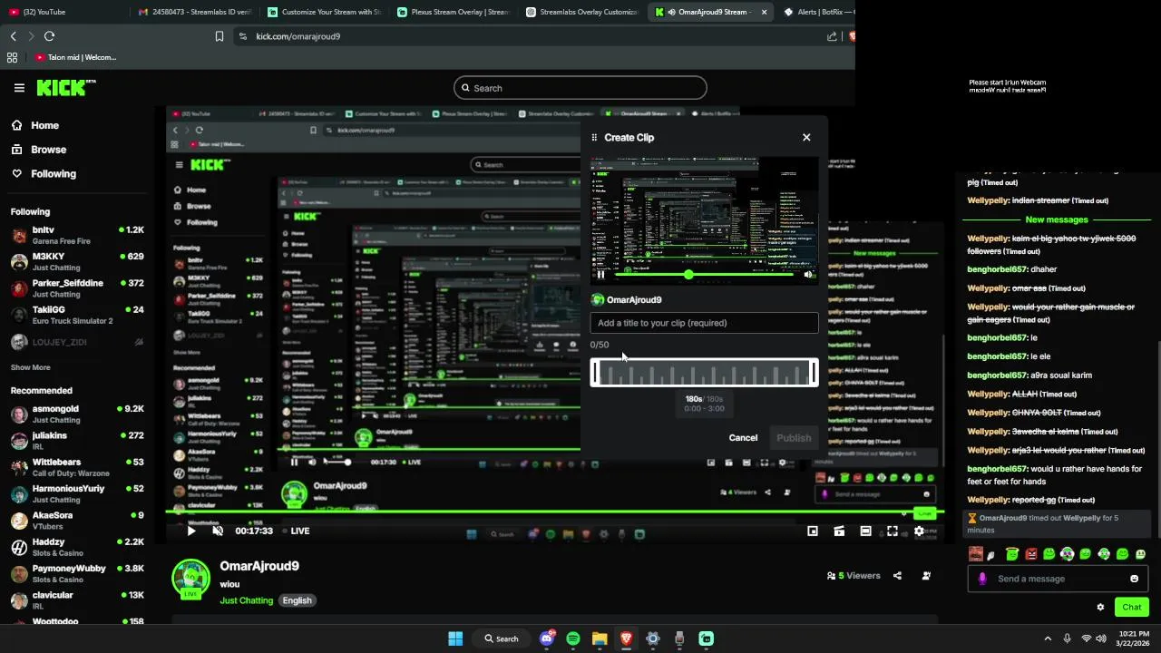Click the Kick logo
This screenshot has width=1161, height=653.
[65, 87]
